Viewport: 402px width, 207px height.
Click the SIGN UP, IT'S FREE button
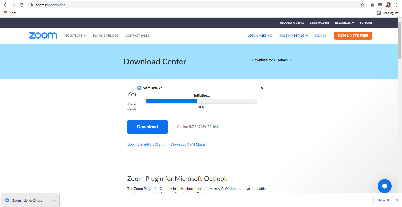353,36
